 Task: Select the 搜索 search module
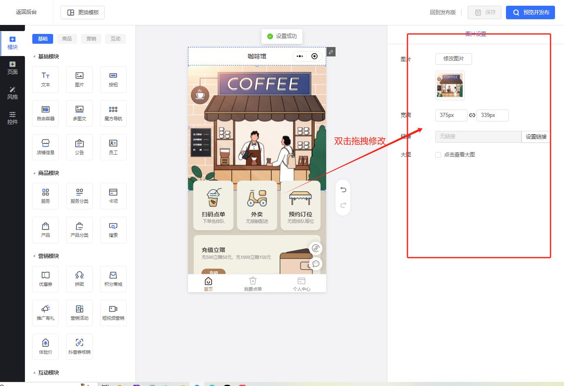[x=113, y=230]
